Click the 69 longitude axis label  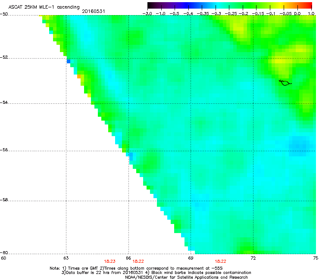[x=191, y=258]
